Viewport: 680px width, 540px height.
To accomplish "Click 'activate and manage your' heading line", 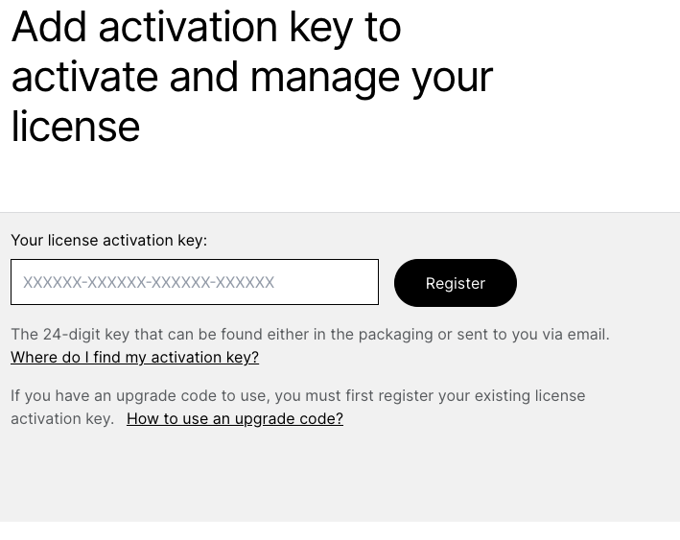I will click(252, 78).
